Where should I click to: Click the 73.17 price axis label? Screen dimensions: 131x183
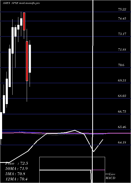122,34
